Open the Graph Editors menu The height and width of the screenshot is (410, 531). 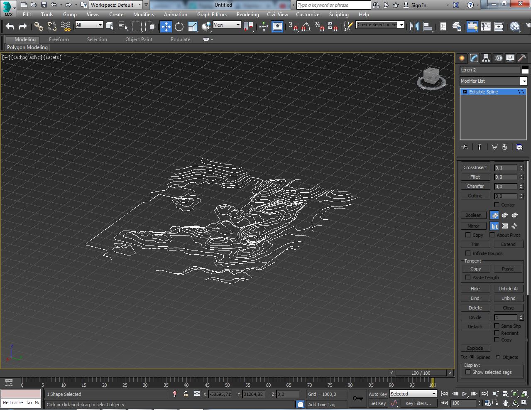(x=212, y=14)
